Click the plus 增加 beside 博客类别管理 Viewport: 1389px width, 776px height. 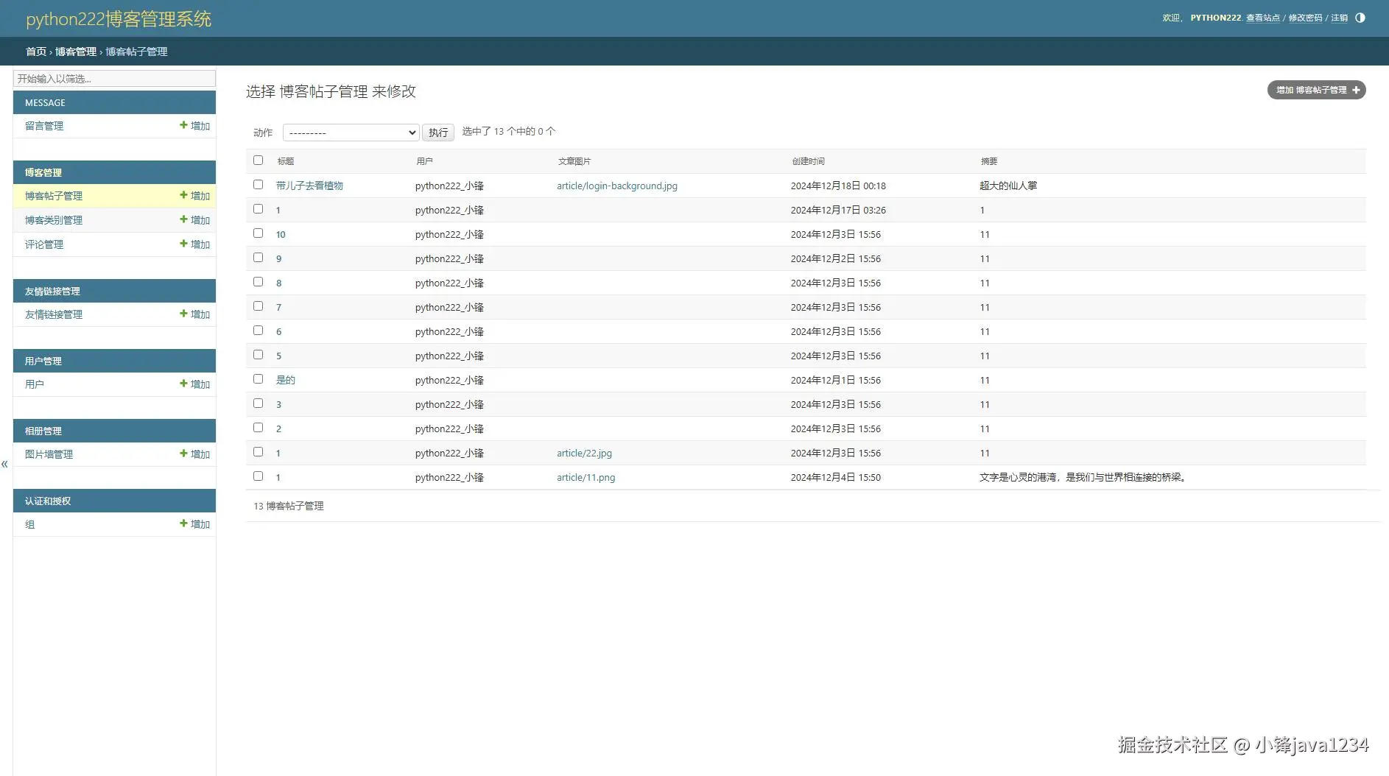[x=194, y=220]
